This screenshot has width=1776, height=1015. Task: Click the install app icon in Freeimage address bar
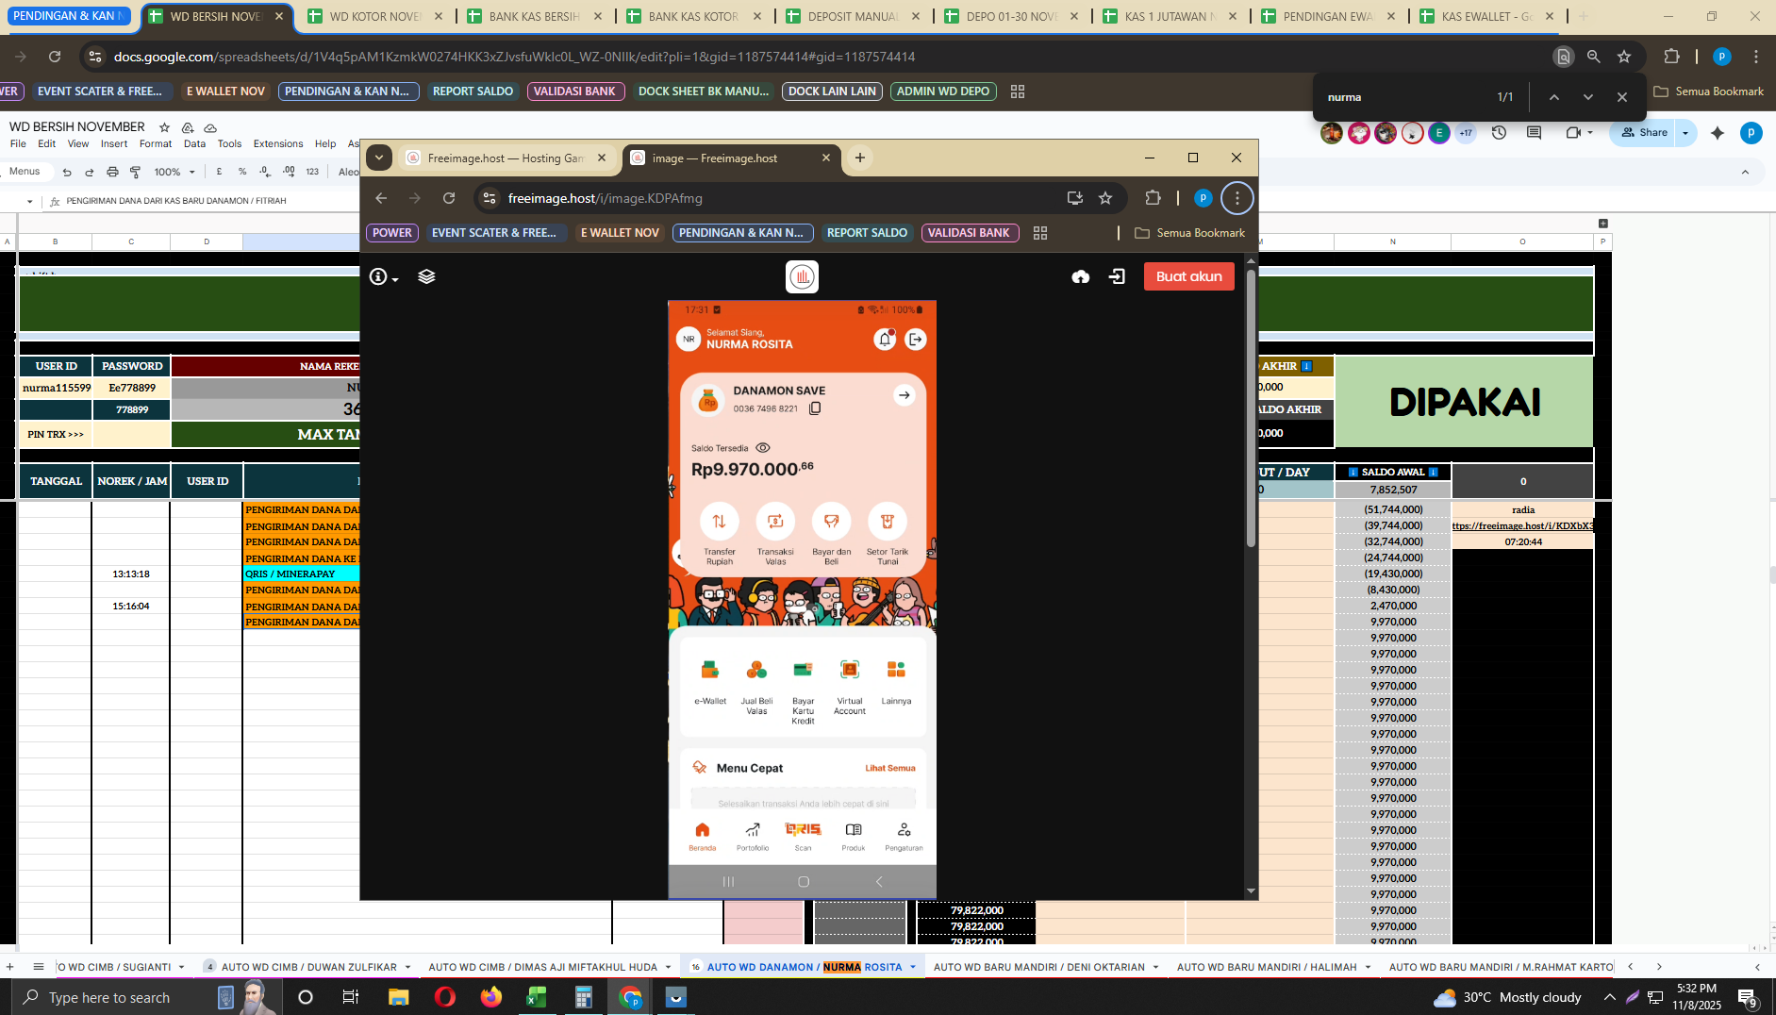click(1074, 198)
